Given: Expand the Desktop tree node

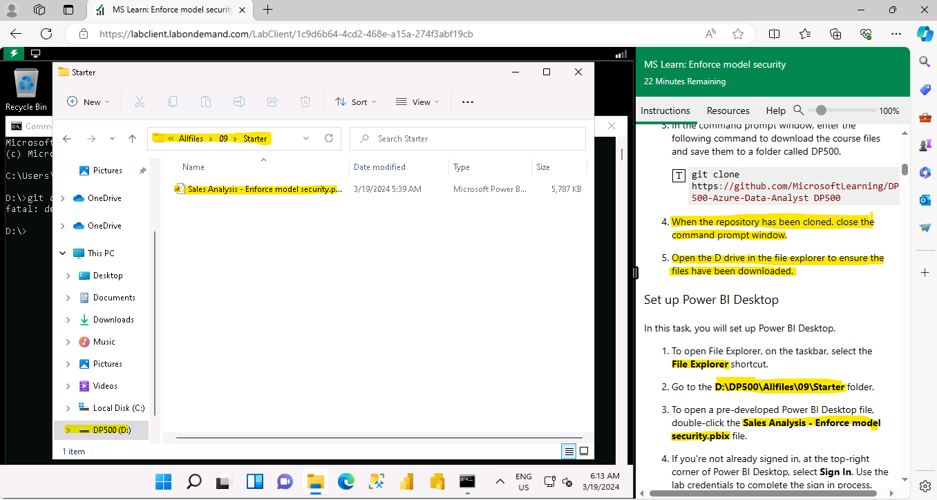Looking at the screenshot, I should [x=68, y=276].
